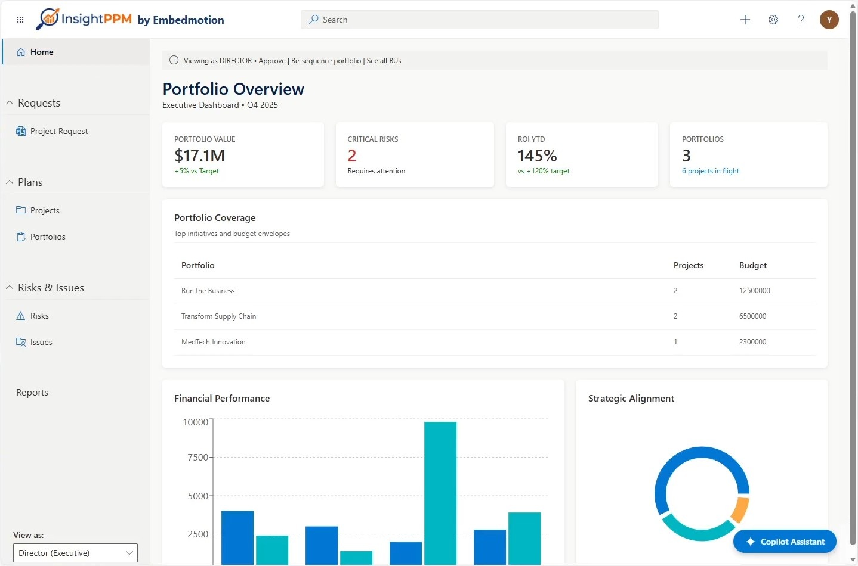Open the Help question mark icon

click(801, 20)
